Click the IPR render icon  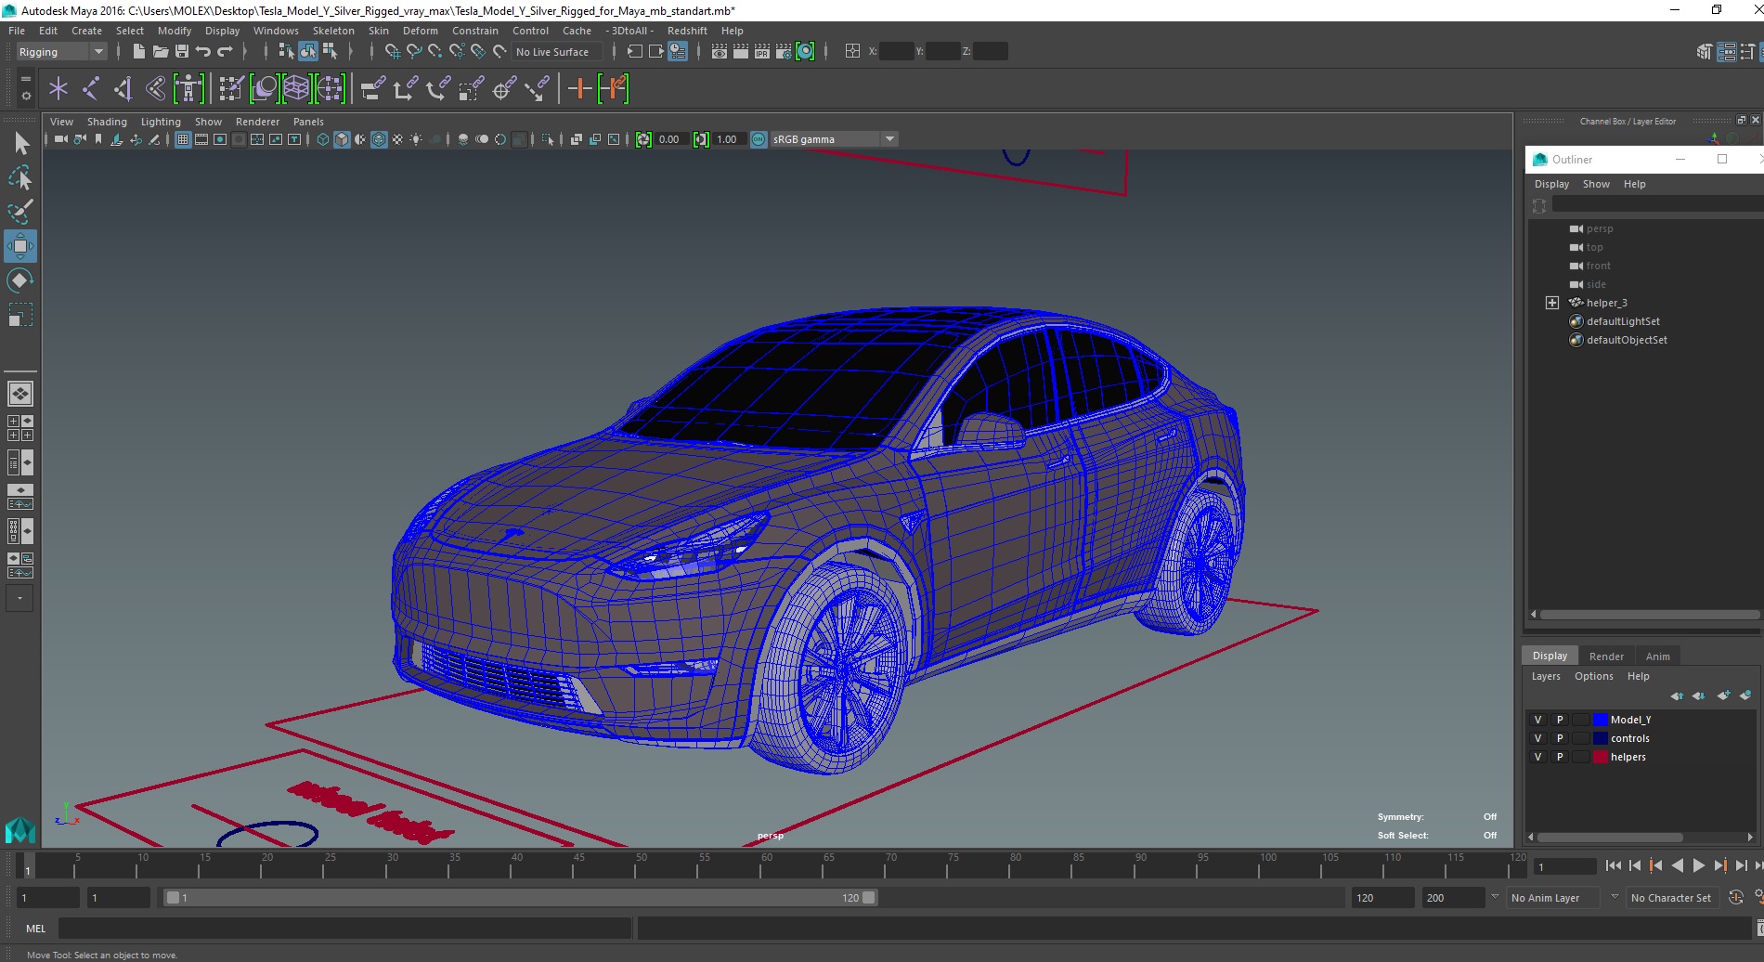coord(762,52)
